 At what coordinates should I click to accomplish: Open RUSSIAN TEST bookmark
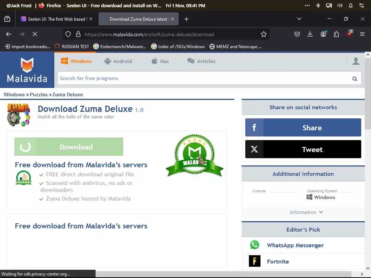[72, 47]
